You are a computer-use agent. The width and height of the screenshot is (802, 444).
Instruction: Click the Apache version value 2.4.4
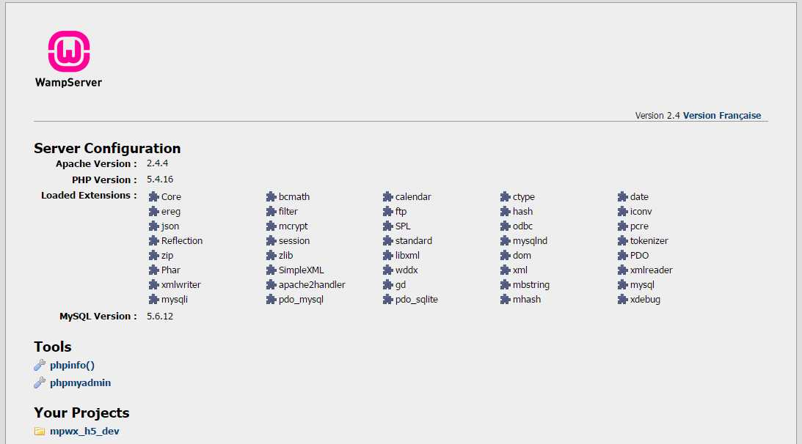158,163
